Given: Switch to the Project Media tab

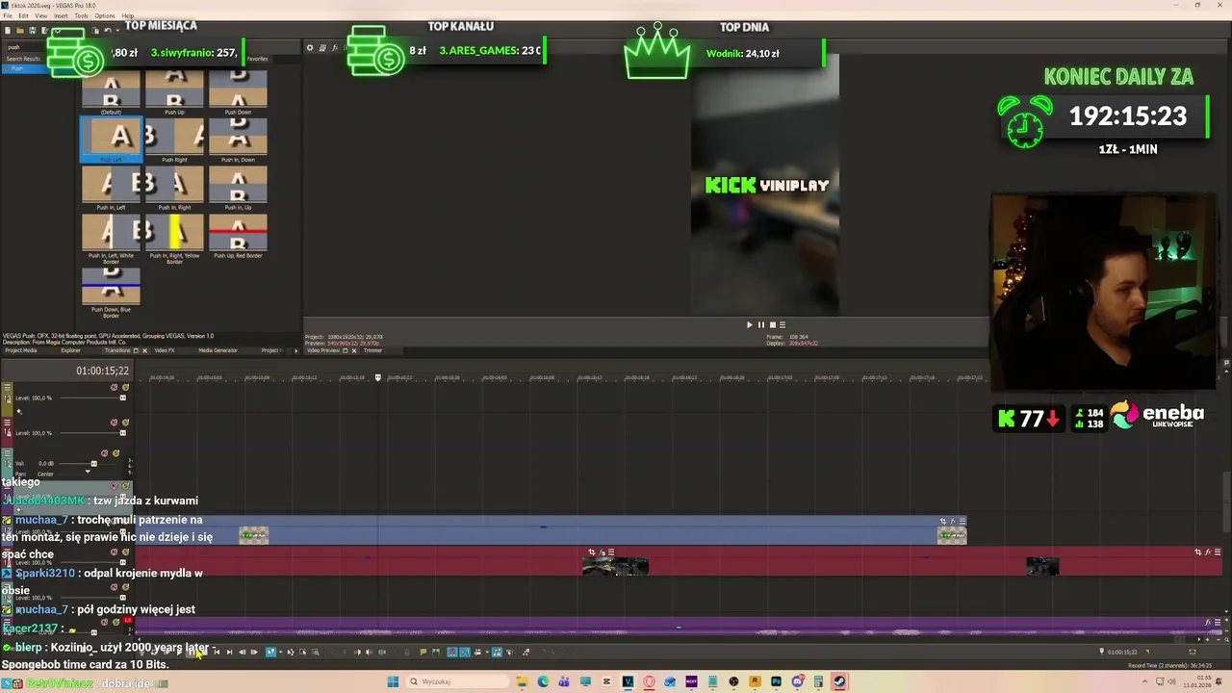Looking at the screenshot, I should tap(21, 350).
